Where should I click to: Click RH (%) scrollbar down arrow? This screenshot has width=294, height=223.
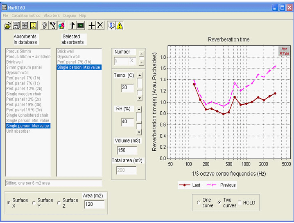tap(139, 132)
